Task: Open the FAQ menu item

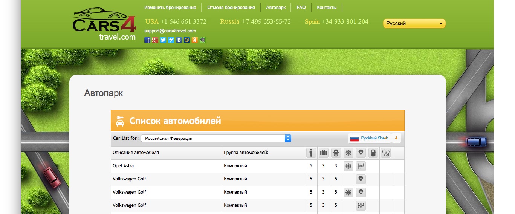Action: click(x=301, y=8)
